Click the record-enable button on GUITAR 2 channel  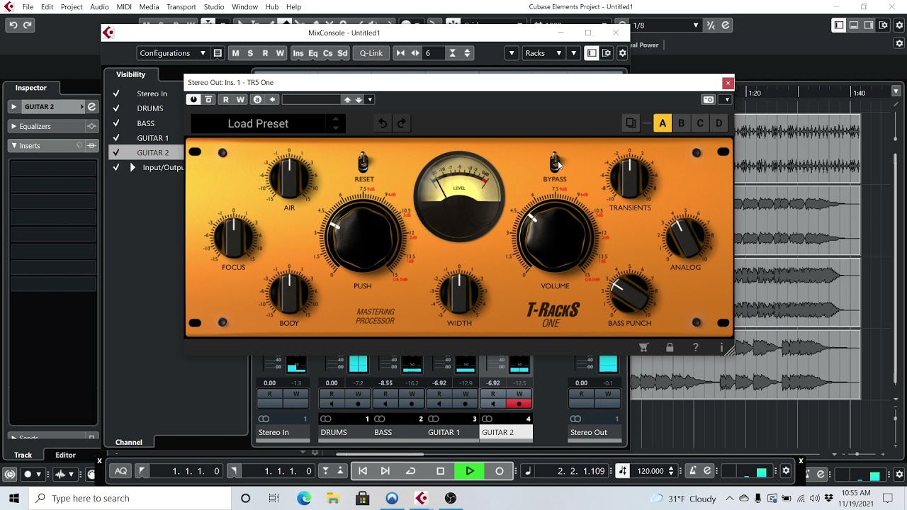pyautogui.click(x=519, y=404)
